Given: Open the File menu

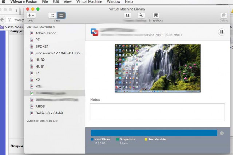Looking at the screenshot, I should (x=45, y=2).
